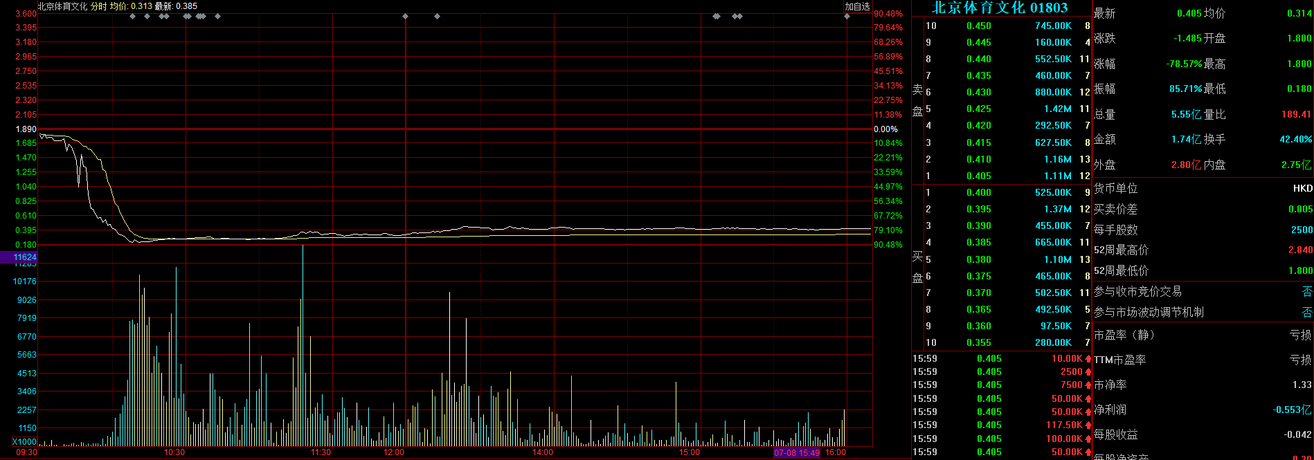The height and width of the screenshot is (460, 1314).
Task: Click the 卖盘 sell-side panel label
Action: (x=917, y=100)
